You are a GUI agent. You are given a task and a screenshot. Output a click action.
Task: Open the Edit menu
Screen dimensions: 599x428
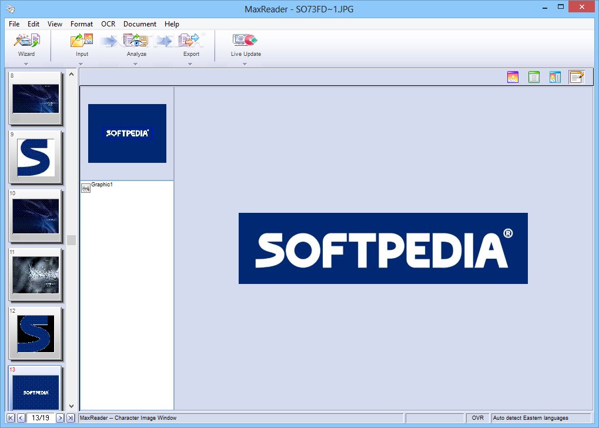(x=34, y=24)
